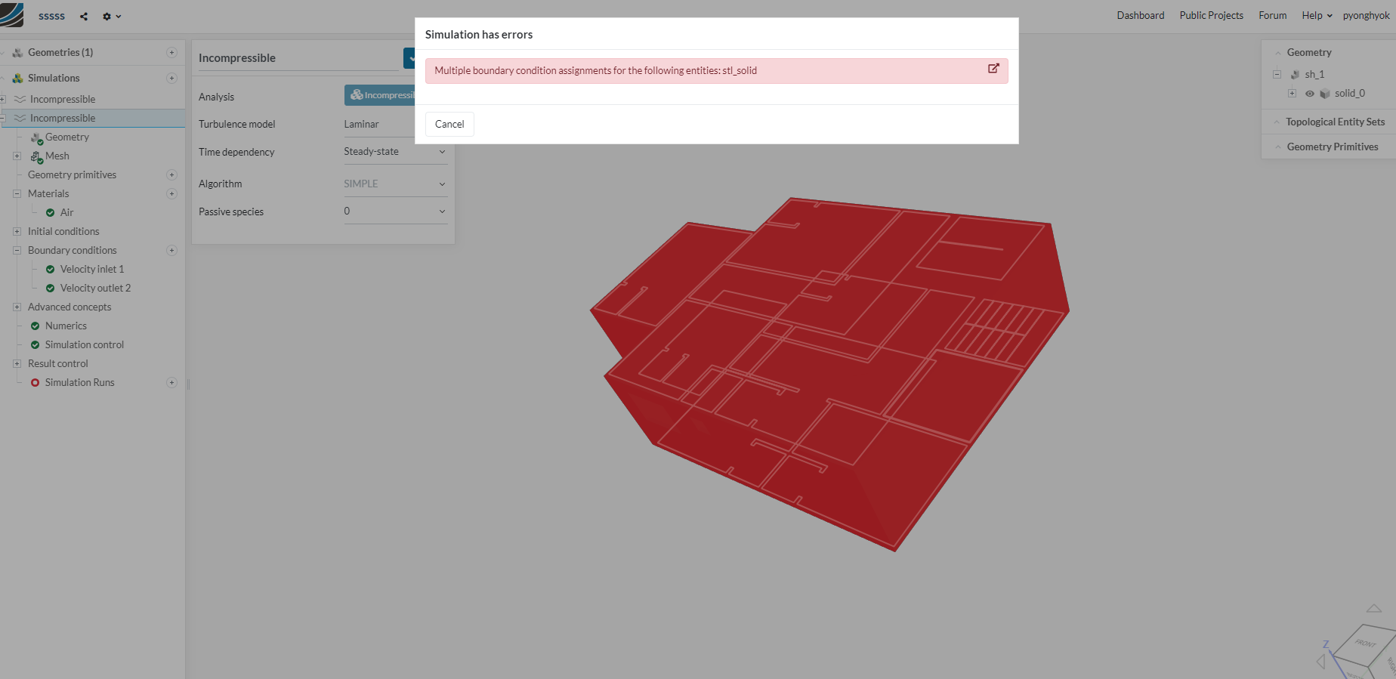Expand the Initial conditions node
1396x679 pixels.
(x=17, y=232)
